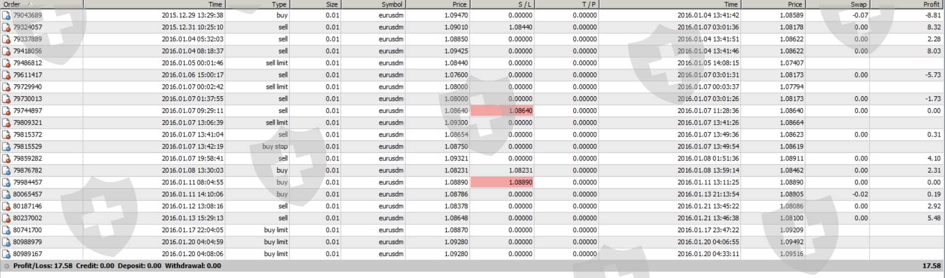The image size is (945, 278).
Task: Select the red highlighted S/L value 1.08890
Action: click(502, 182)
